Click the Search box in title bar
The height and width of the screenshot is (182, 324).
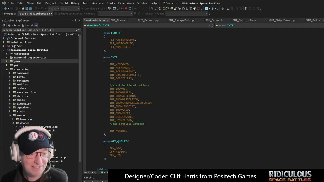(x=170, y=3)
